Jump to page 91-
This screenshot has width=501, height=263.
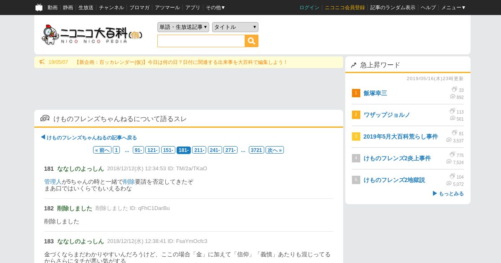click(138, 150)
